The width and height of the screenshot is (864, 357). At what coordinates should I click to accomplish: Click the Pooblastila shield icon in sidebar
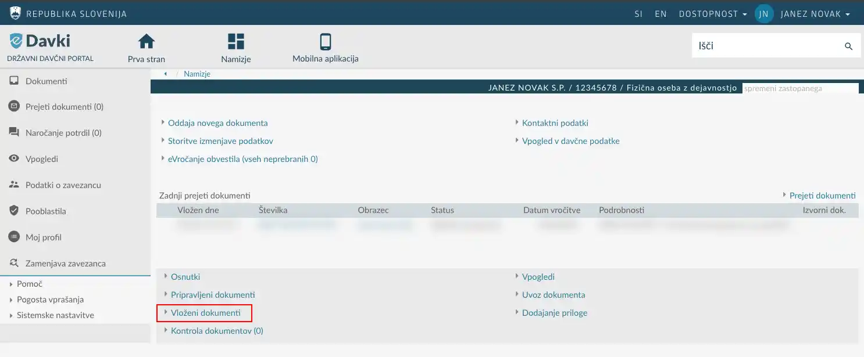click(x=15, y=211)
